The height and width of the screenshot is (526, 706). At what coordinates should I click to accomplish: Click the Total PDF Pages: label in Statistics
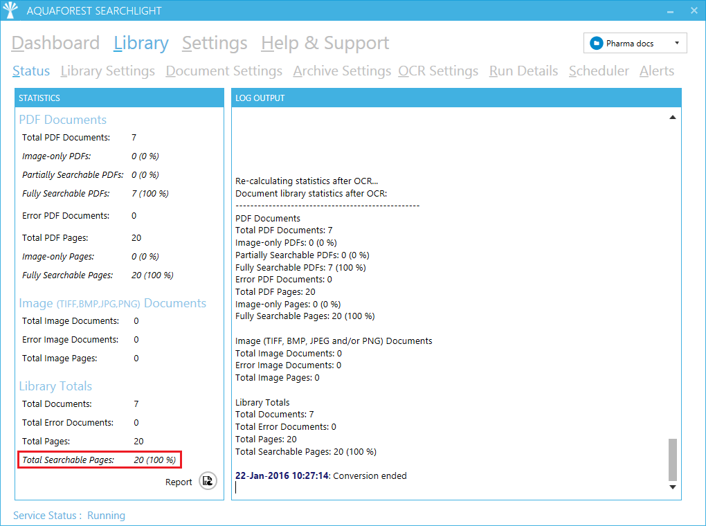pyautogui.click(x=55, y=238)
